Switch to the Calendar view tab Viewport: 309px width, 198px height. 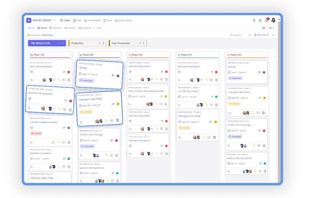pos(55,28)
